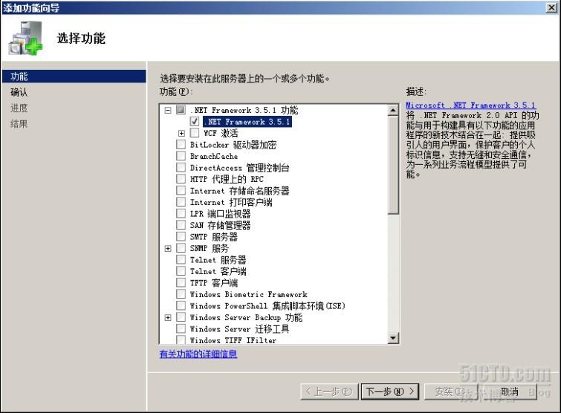The image size is (561, 413).
Task: Close the 添加功能向导 window
Action: [551, 7]
